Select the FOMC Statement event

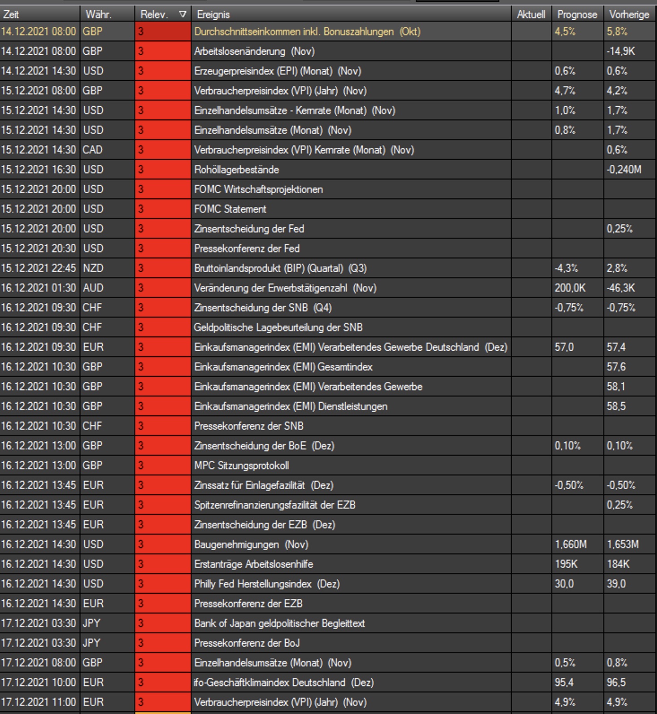(230, 209)
